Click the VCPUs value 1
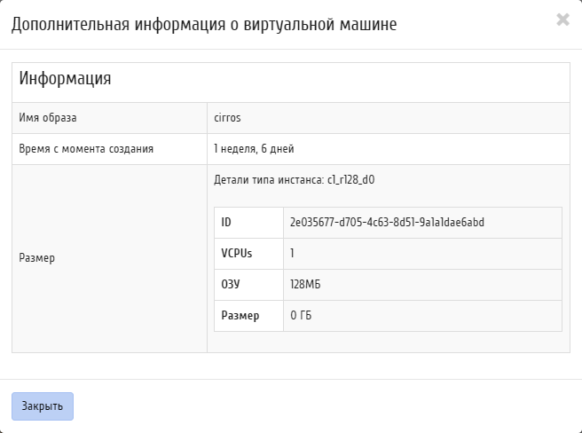 click(x=292, y=254)
